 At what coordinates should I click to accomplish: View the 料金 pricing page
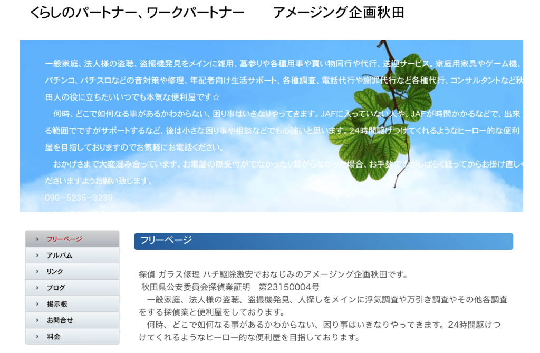[55, 337]
